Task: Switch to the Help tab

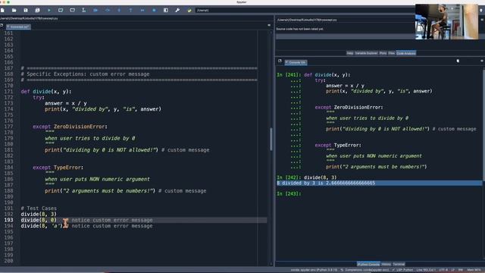Action: [x=350, y=53]
